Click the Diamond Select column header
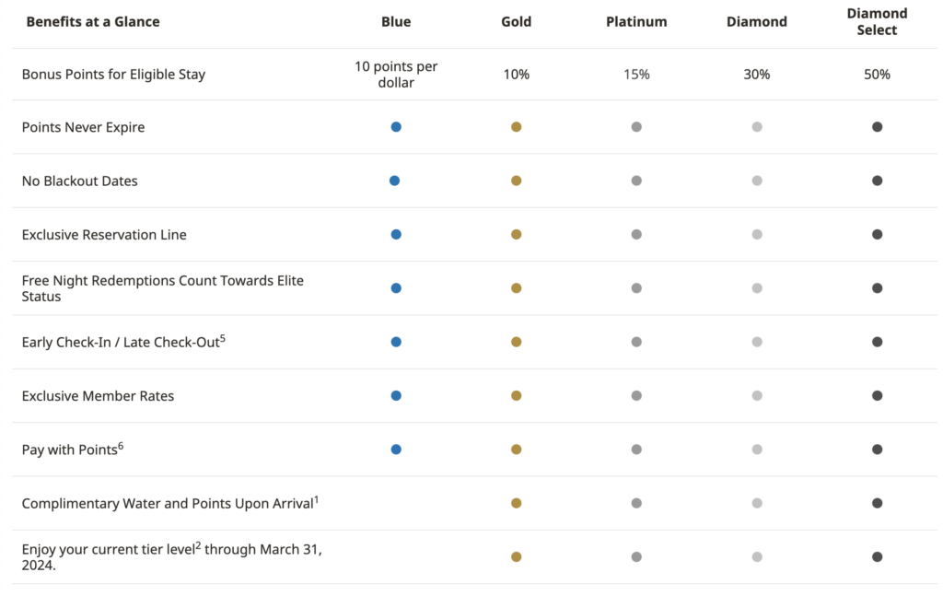Screen dimensions: 943x596 coord(877,21)
